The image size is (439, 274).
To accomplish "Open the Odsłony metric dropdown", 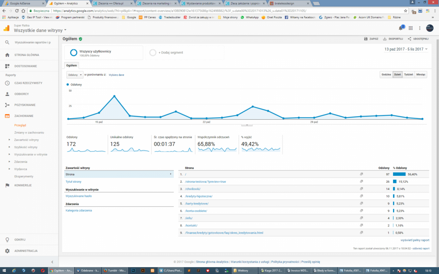I will click(75, 75).
